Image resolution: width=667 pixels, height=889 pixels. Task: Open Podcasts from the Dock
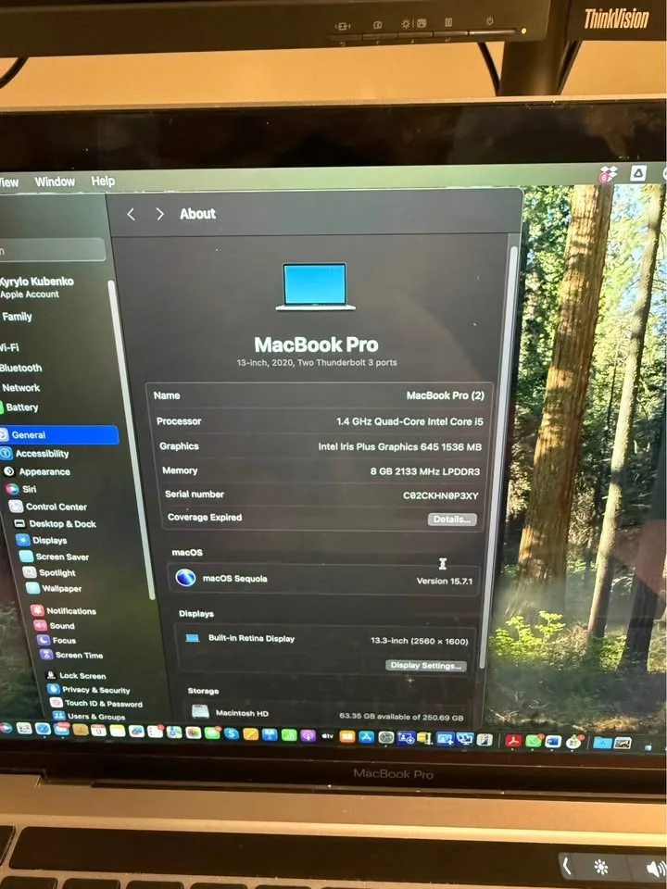[x=308, y=736]
